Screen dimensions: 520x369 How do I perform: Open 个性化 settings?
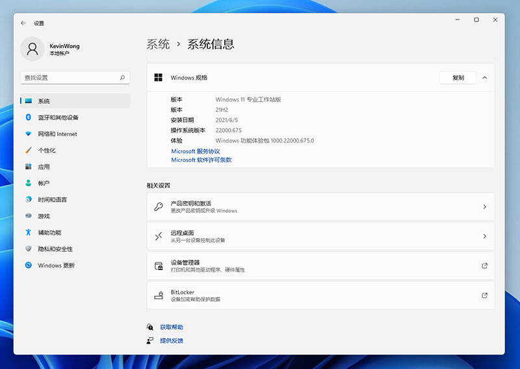click(x=75, y=150)
